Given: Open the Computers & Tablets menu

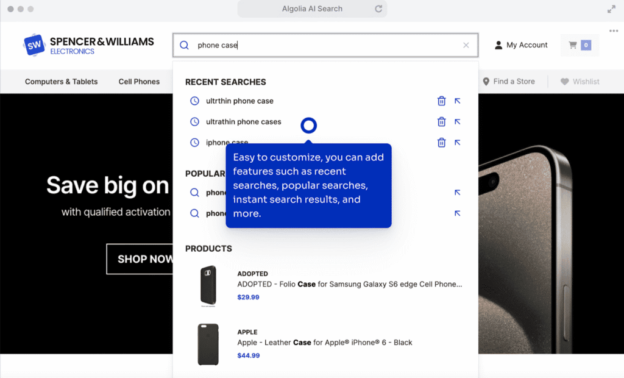Looking at the screenshot, I should 61,82.
